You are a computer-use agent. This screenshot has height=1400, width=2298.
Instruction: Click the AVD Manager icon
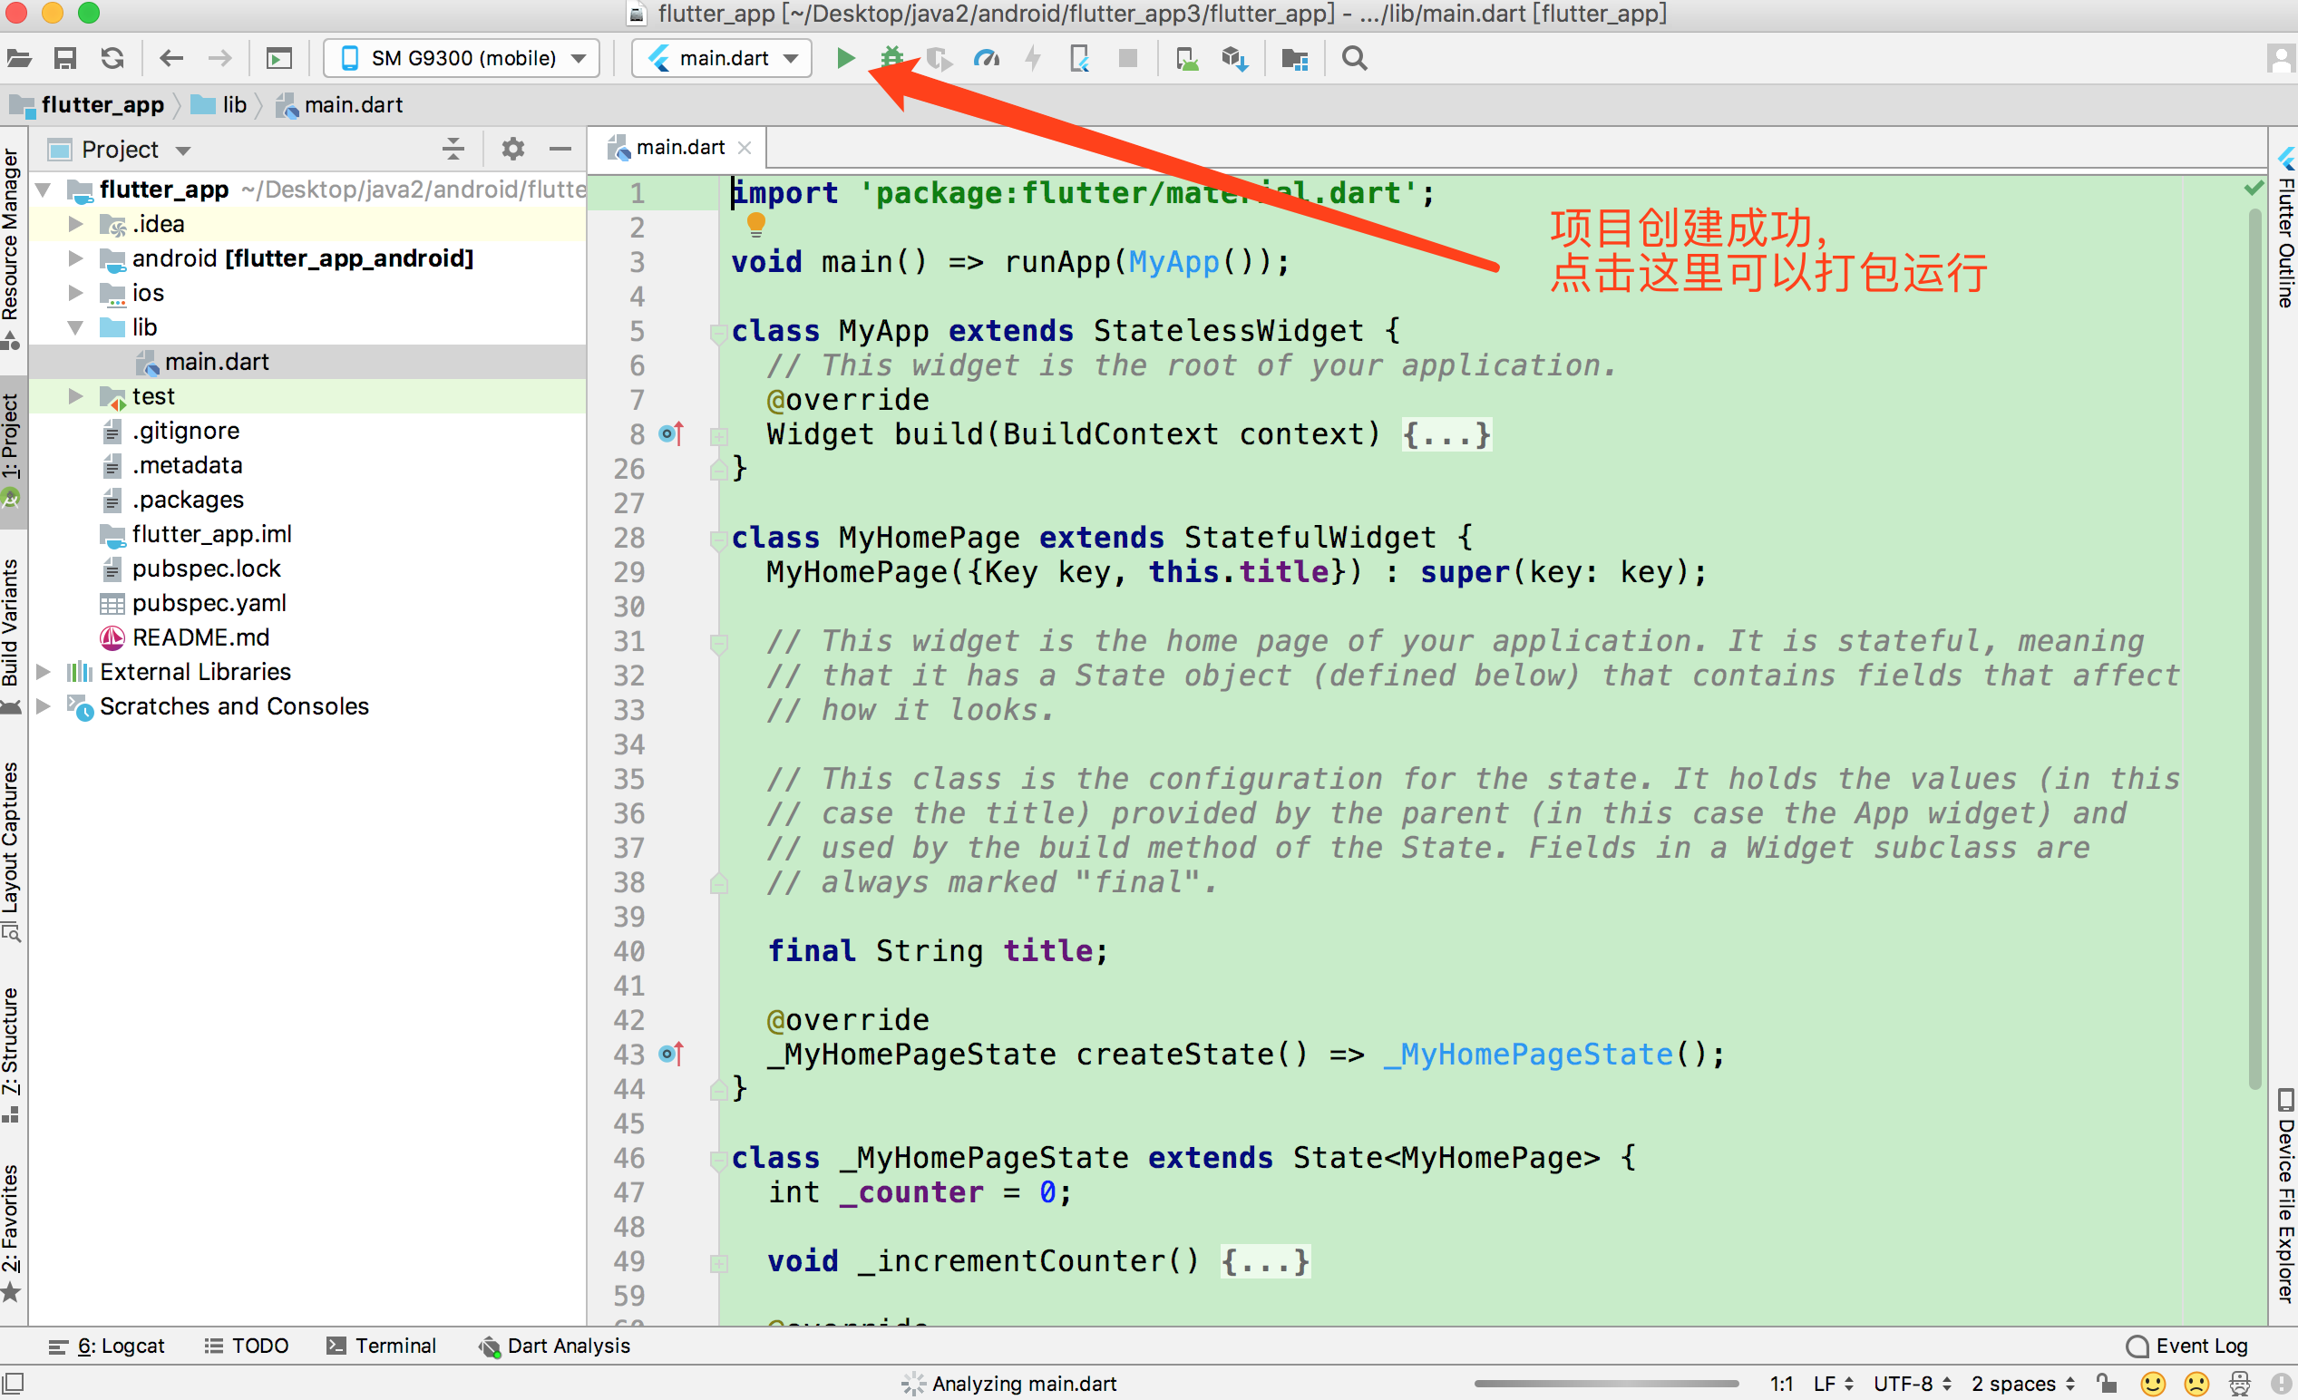(1186, 59)
